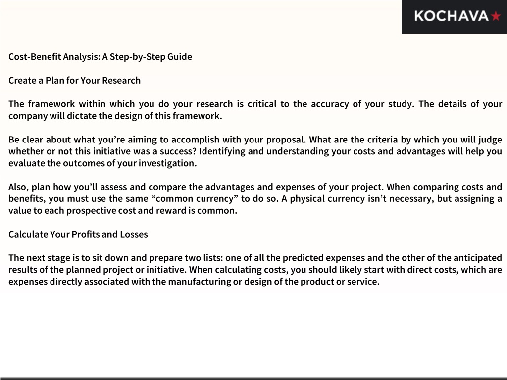Click the dark bar at bottom of slide
Screen dimensions: 507x380
tap(253, 378)
